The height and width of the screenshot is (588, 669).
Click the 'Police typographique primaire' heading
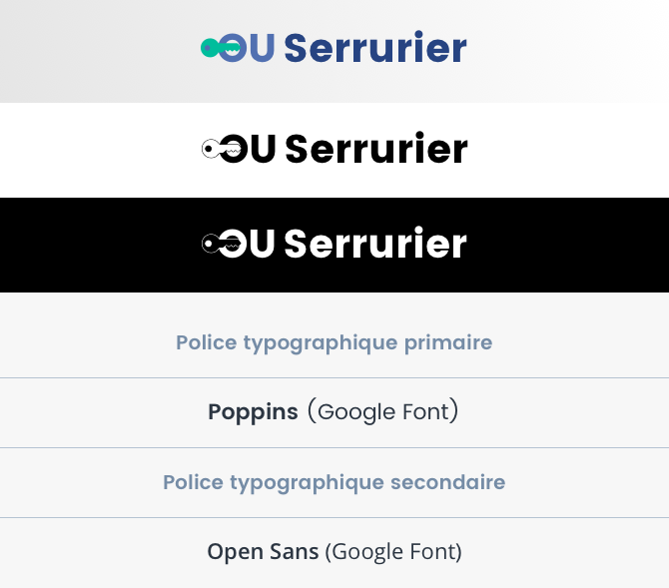click(x=334, y=343)
